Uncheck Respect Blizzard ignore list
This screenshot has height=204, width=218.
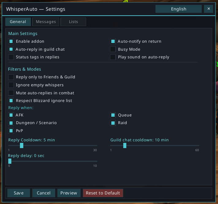tap(11, 100)
